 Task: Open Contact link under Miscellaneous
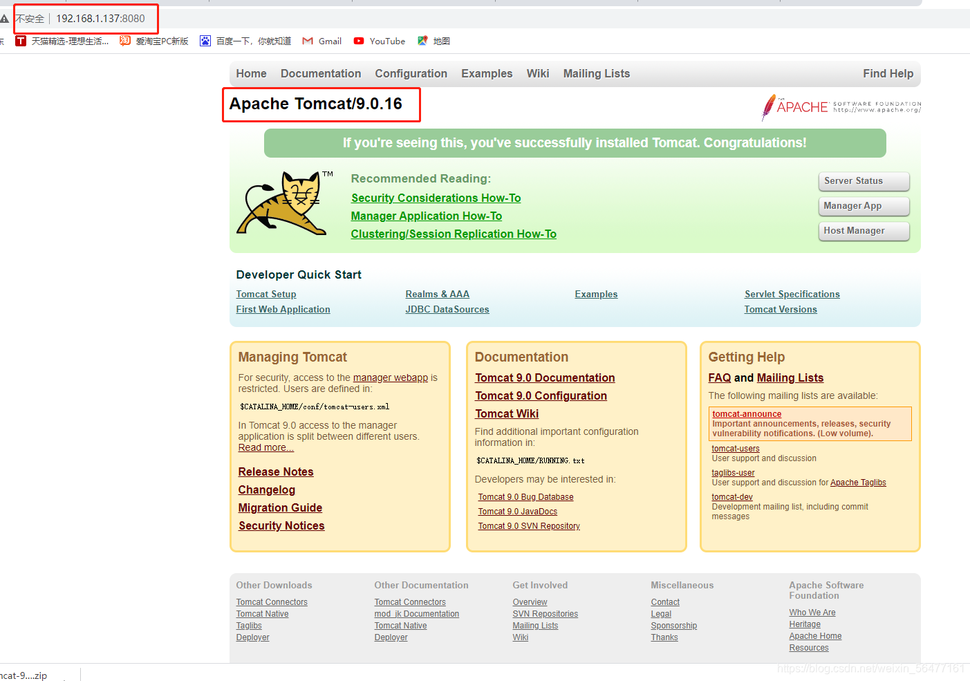tap(665, 602)
